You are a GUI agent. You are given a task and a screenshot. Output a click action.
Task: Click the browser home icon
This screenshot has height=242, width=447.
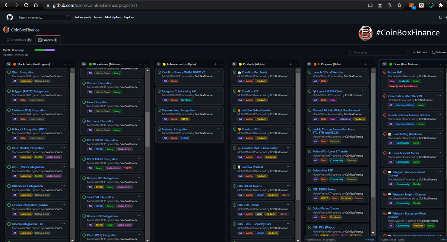click(35, 5)
